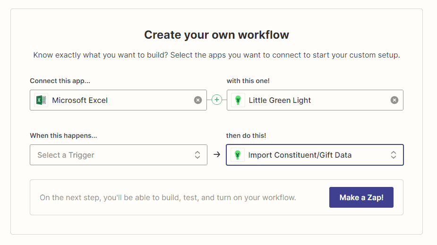This screenshot has height=245, width=437.
Task: Click the right arrow between trigger and action
Action: [x=217, y=154]
